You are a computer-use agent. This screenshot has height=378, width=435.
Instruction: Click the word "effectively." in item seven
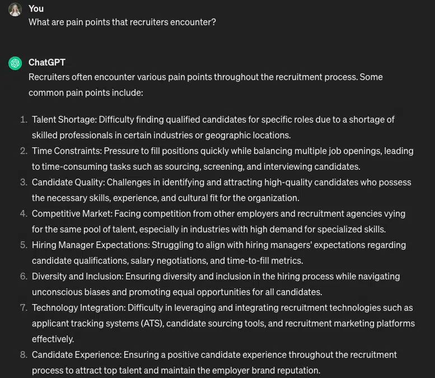point(53,339)
